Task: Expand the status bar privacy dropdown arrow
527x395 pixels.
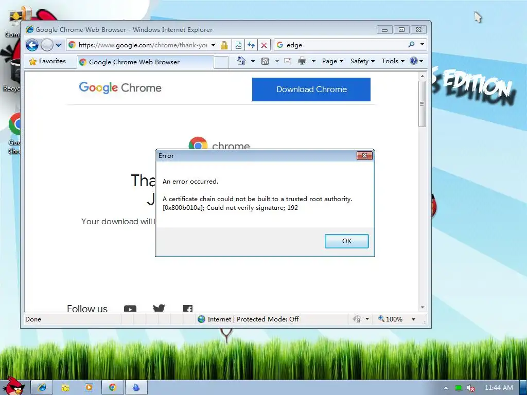Action: click(367, 319)
